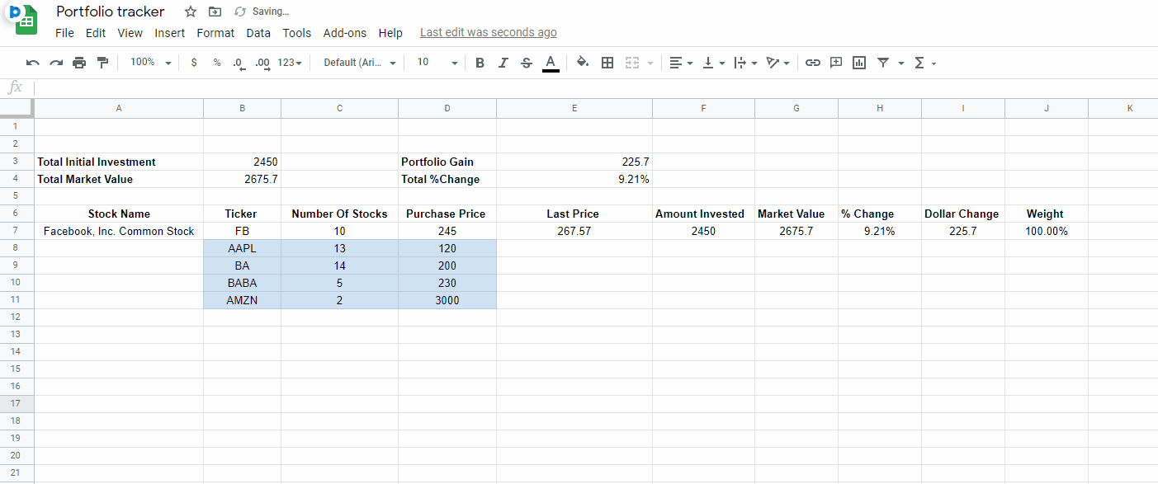Click the Portfolio tracker title field
The image size is (1158, 484).
coord(111,12)
